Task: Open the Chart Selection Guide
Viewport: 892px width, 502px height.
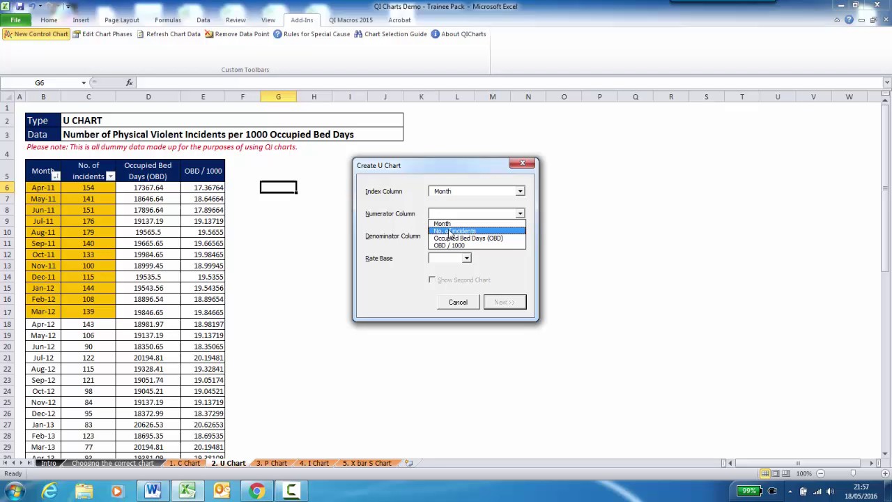Action: click(390, 34)
